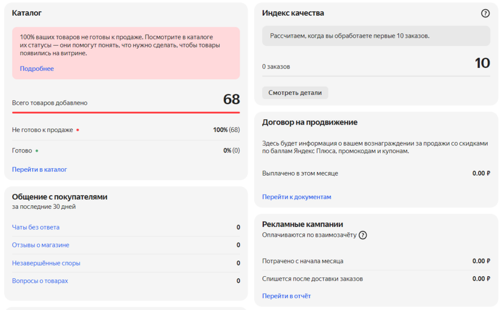Click the question icon beside Оплачиваются по взаимозачёту
Viewport: 500px width, 310px height.
pyautogui.click(x=363, y=235)
